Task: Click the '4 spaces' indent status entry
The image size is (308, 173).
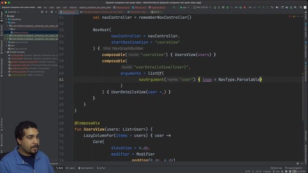Action: tap(267, 172)
